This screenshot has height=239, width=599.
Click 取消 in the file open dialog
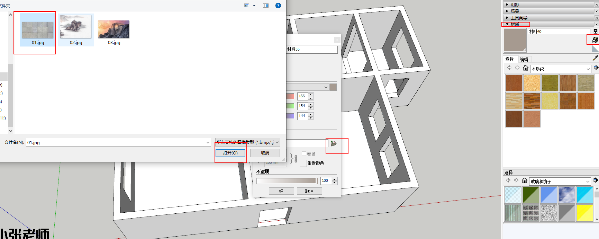point(265,153)
